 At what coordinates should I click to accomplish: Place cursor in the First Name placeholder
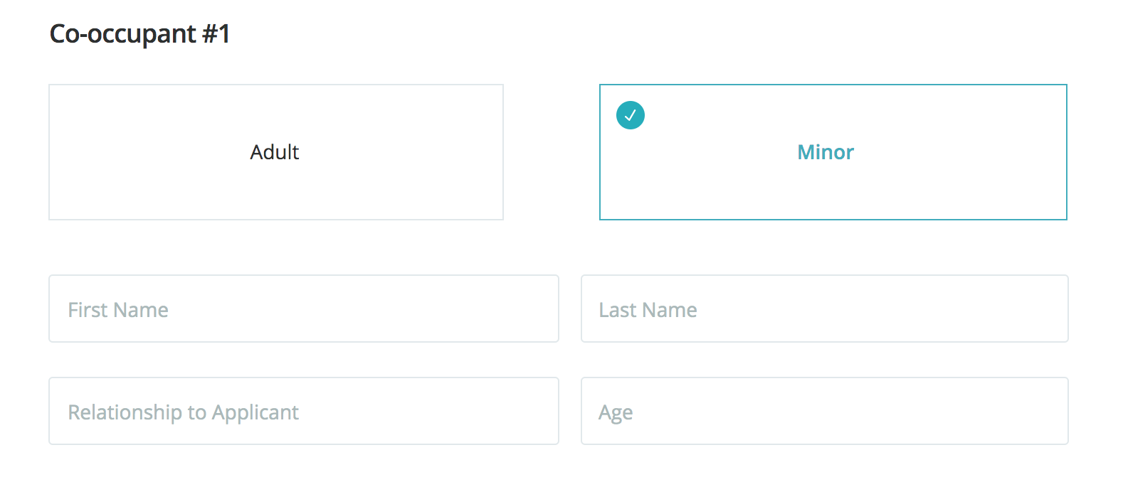tap(118, 310)
